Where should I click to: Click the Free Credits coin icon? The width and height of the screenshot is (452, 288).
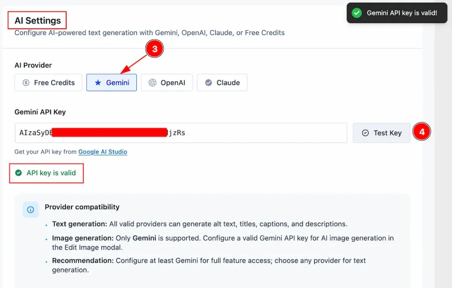[26, 82]
